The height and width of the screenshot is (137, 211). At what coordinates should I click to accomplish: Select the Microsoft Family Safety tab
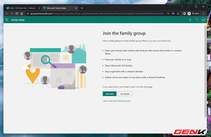60,8
